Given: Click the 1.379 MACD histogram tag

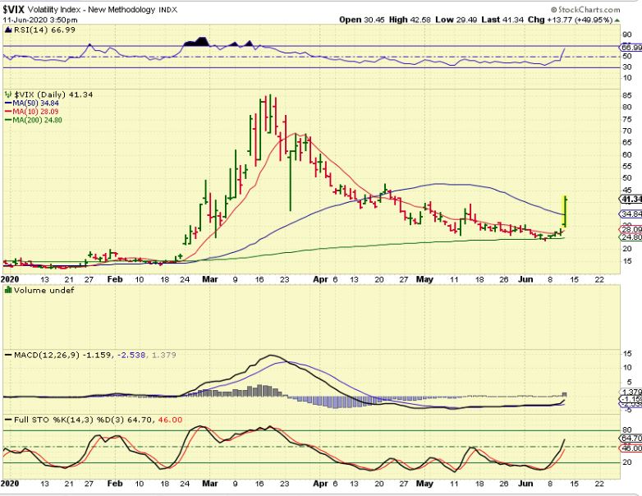Looking at the screenshot, I should pos(631,392).
